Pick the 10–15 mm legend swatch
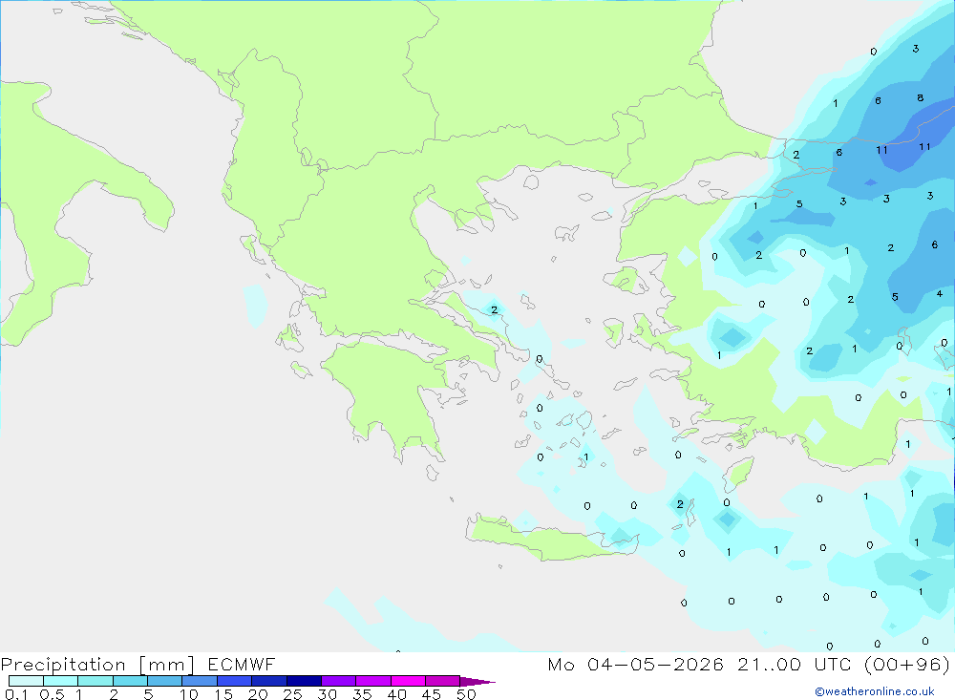 point(200,681)
